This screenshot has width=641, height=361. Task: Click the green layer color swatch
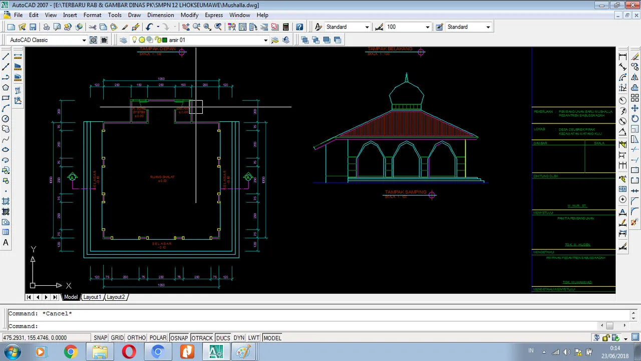click(x=165, y=40)
